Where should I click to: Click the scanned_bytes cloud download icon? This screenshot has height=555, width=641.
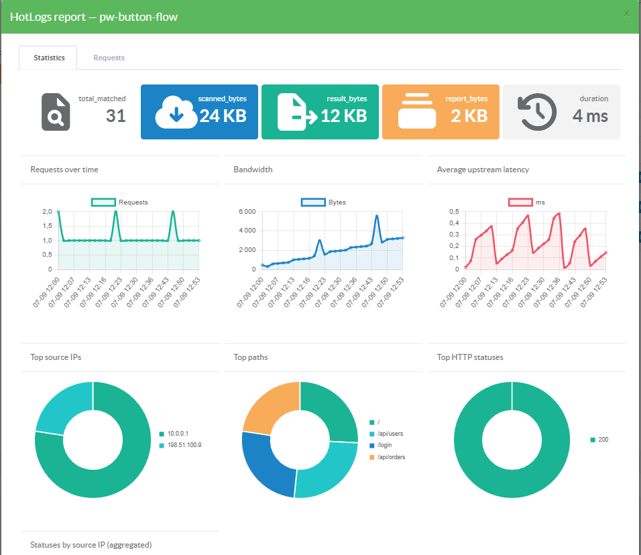click(x=176, y=112)
